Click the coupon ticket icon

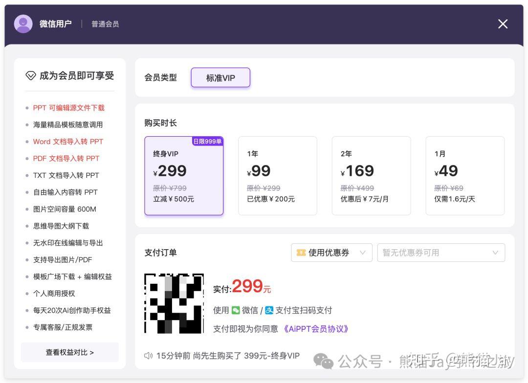[301, 253]
